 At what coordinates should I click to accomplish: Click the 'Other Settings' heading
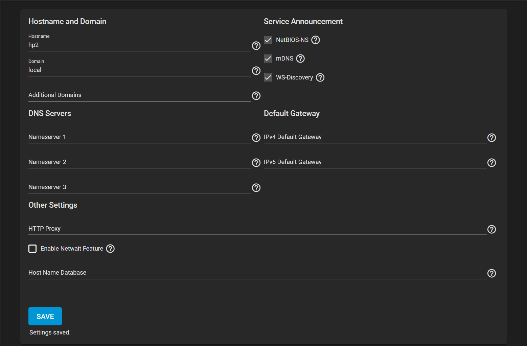coord(53,205)
